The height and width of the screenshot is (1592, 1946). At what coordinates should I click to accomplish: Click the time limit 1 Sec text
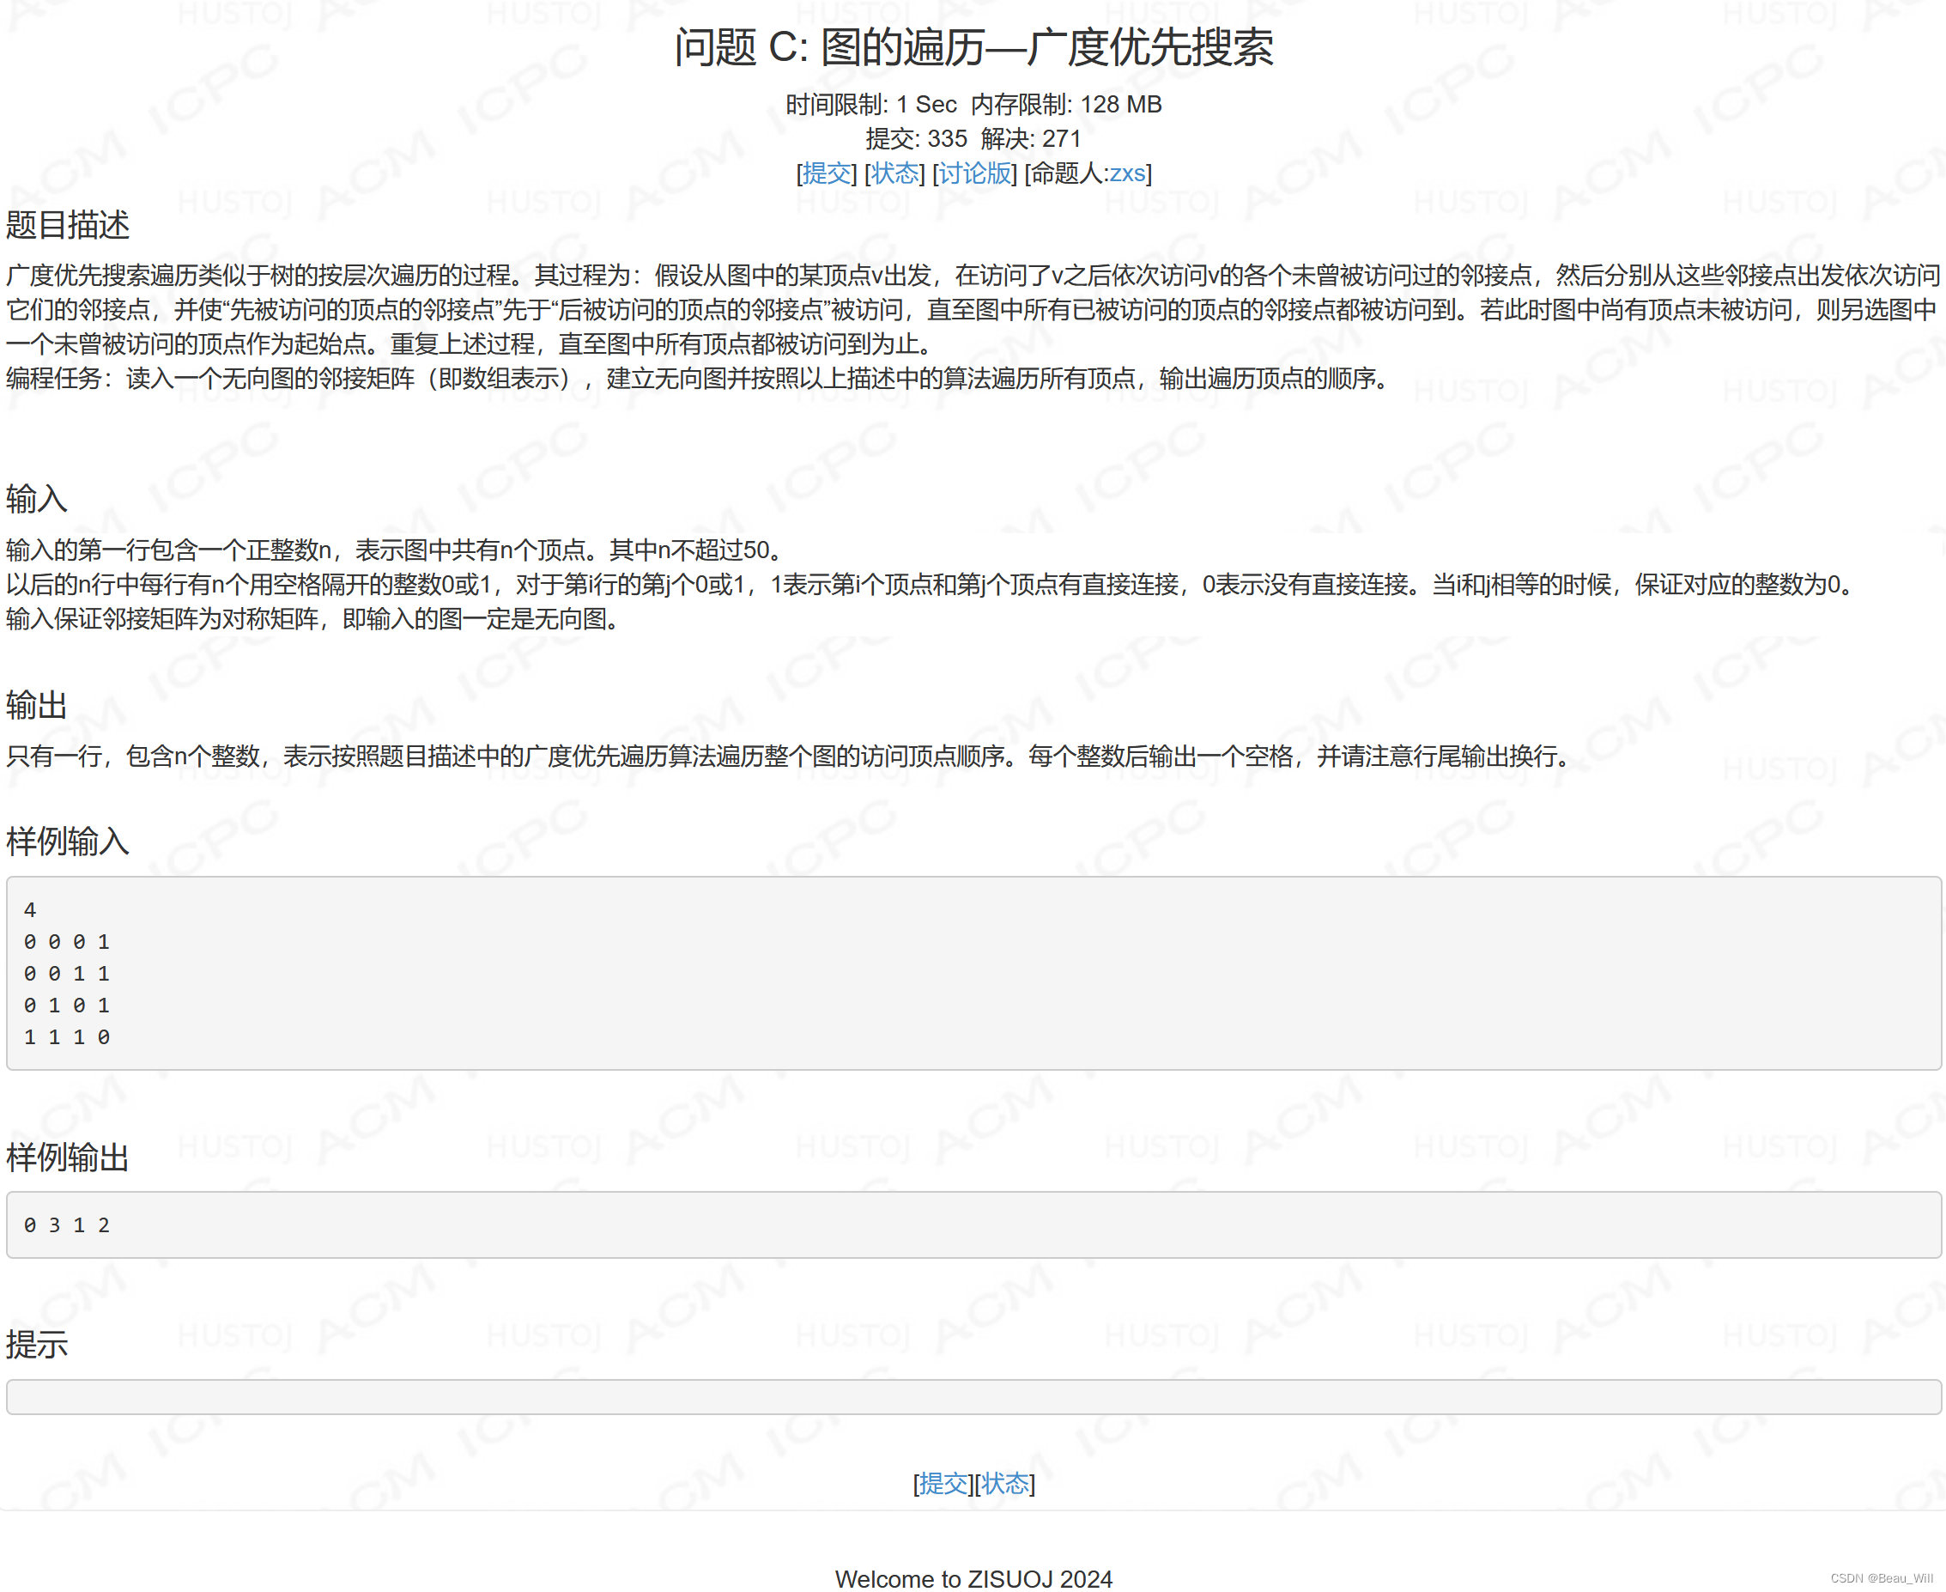926,105
